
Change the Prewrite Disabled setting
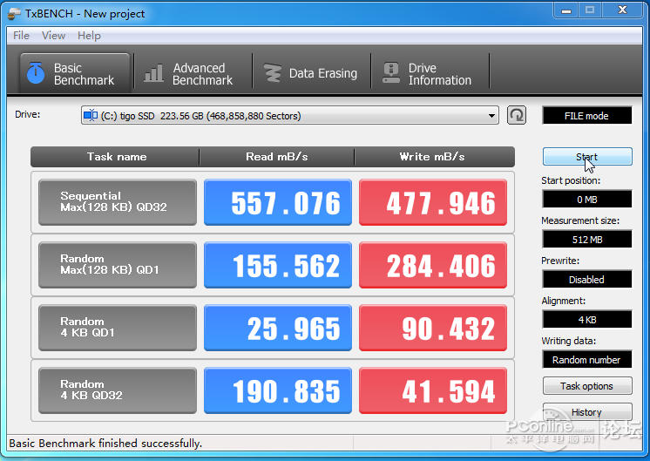[587, 280]
